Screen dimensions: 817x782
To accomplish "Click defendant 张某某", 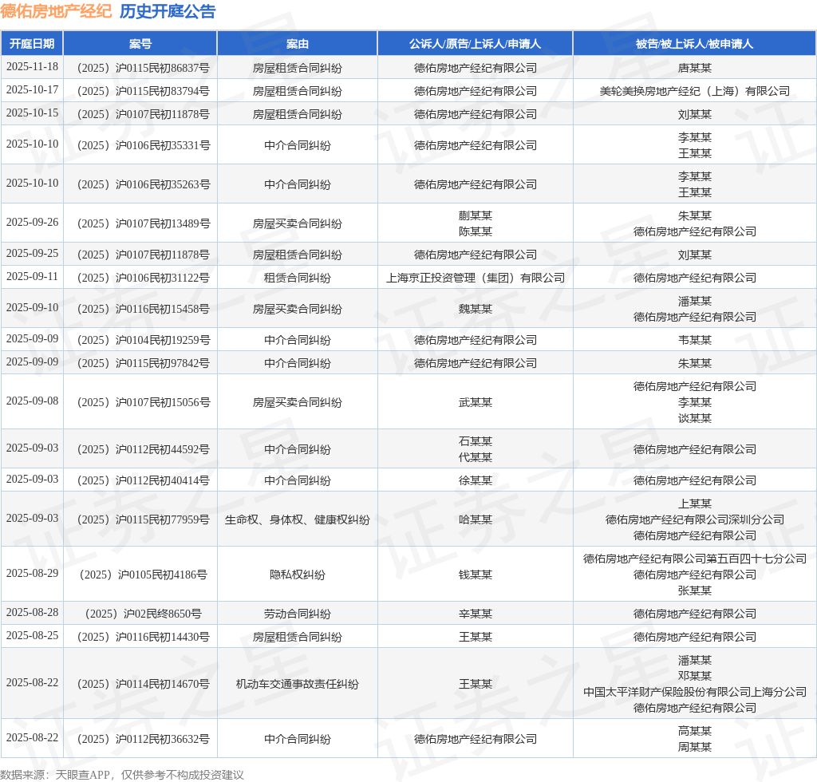I will 695,590.
